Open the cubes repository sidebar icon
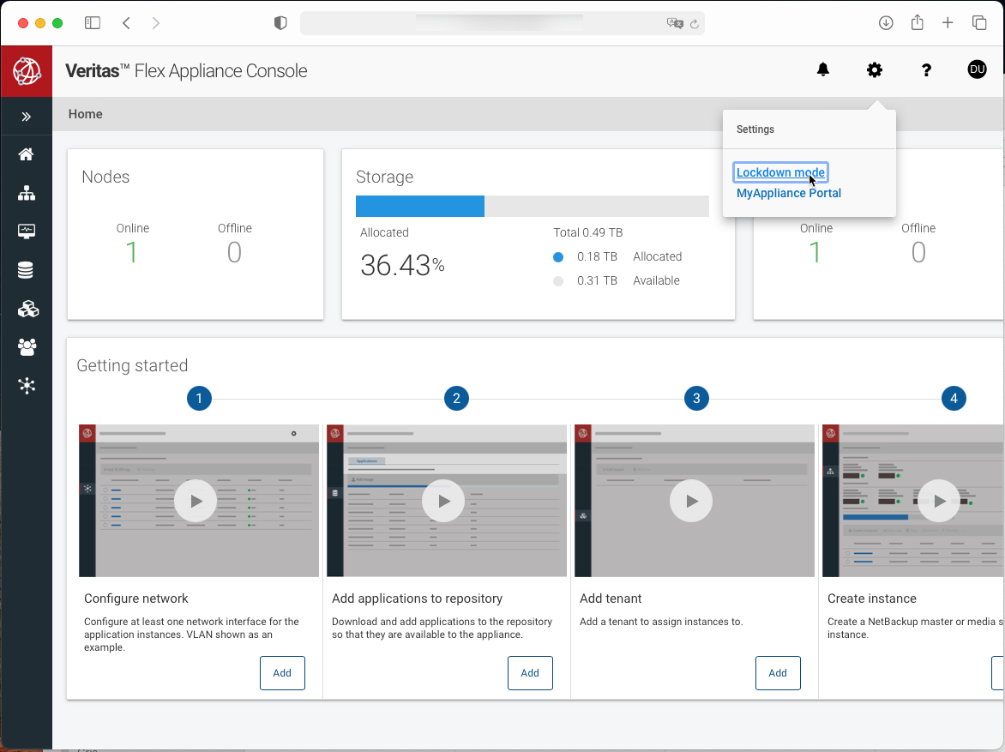Screen dimensions: 1005x752 tap(27, 309)
